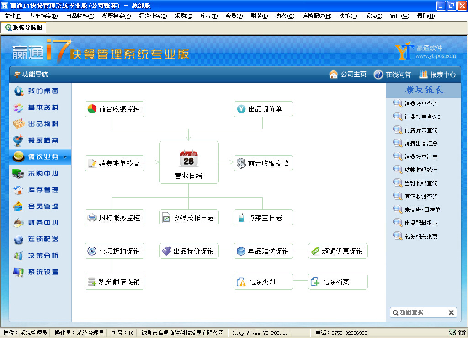The width and height of the screenshot is (468, 338).
Task: Click 库存管理 house icon
Action: tap(18, 190)
